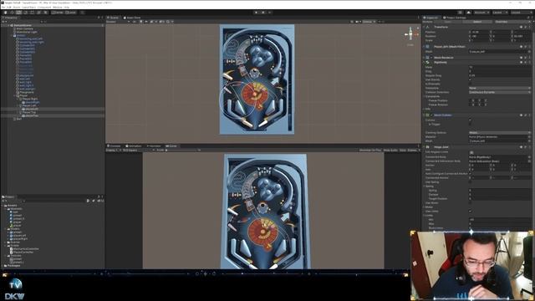Image resolution: width=535 pixels, height=301 pixels.
Task: Select the Rotate tool in toolbar
Action: coord(19,13)
